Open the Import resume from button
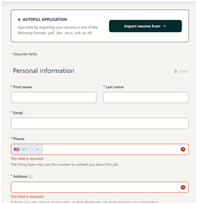The height and width of the screenshot is (204, 197). 146,26
